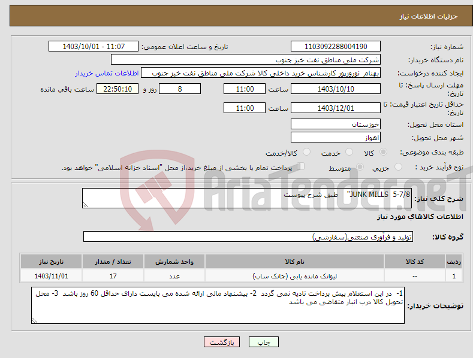Click the response deadline date 1403/10/10
Viewport: 473px width, 358px height.
pos(336,89)
